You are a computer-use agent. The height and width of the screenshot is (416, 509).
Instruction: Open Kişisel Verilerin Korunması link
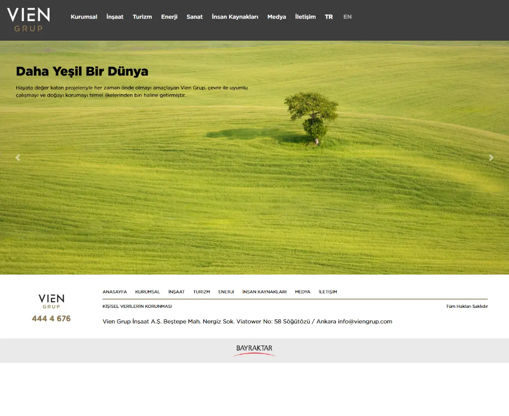point(137,306)
